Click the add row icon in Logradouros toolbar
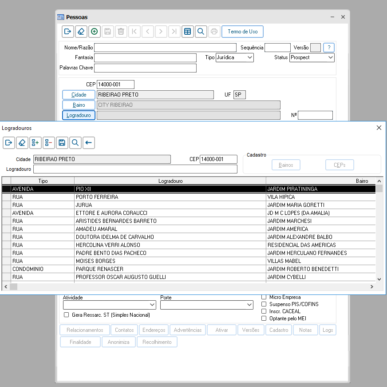Image resolution: width=387 pixels, height=387 pixels. [36, 143]
